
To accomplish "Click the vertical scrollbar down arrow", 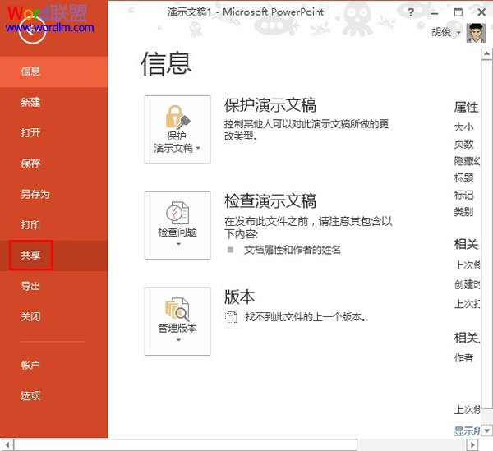I will tap(486, 430).
